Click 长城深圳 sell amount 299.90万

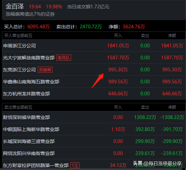[145, 141]
